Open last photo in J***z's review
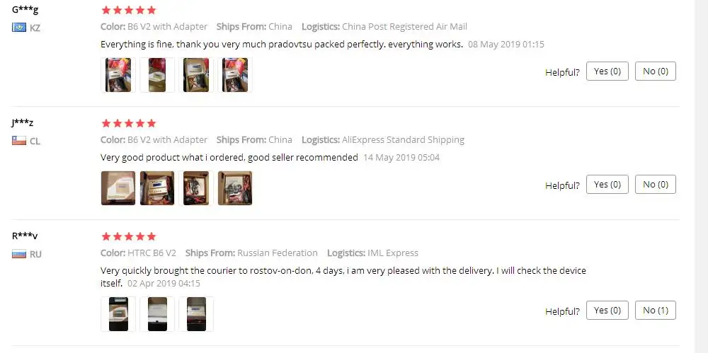Screen dimensions: 708x353 [x=235, y=188]
